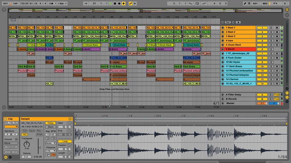Screen dimensions: 291x163
Task: Arm the 3 Beat 3 track for recording
Action: click(x=277, y=36)
